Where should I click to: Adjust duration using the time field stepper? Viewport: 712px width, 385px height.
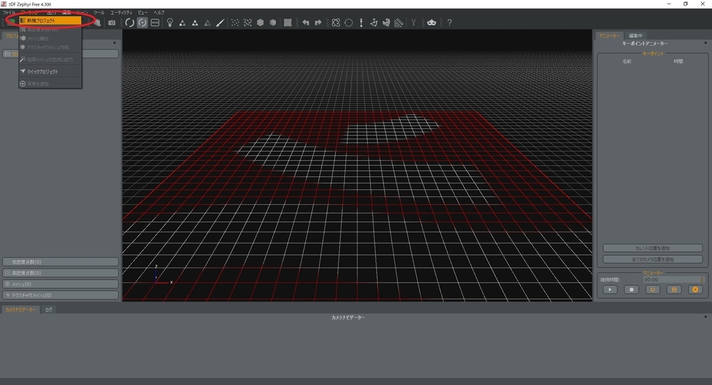click(x=702, y=280)
